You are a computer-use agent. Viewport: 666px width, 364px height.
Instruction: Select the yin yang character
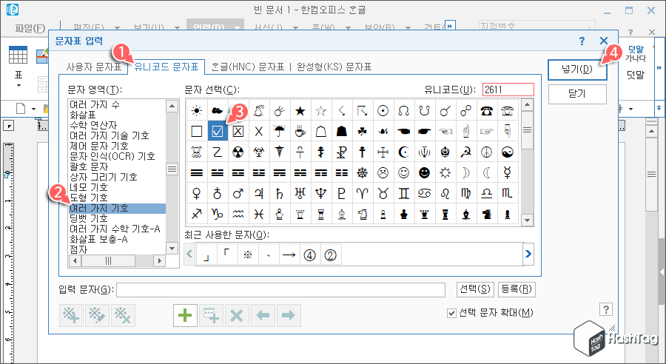click(x=508, y=152)
